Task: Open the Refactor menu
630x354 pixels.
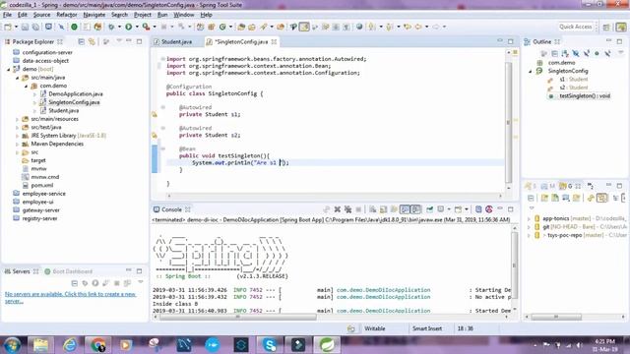Action: pyautogui.click(x=66, y=15)
